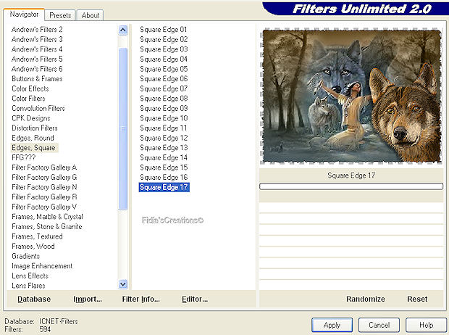Viewport: 449px width, 335px height.
Task: Choose Square Edge 10 filter
Action: [x=164, y=118]
